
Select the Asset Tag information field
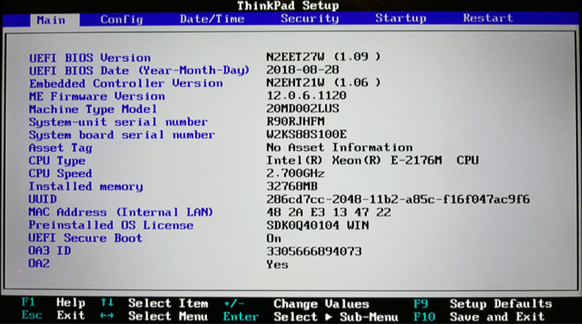coord(339,148)
